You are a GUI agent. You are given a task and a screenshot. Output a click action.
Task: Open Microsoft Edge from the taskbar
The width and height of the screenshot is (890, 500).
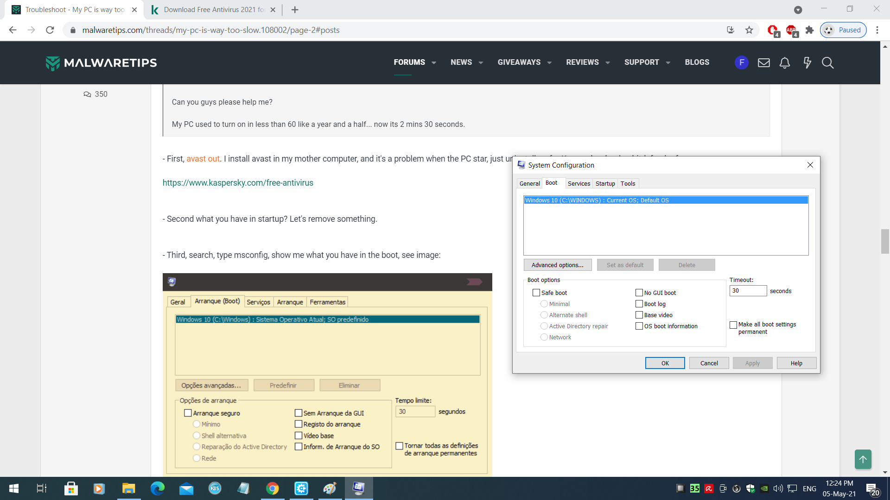(x=158, y=488)
